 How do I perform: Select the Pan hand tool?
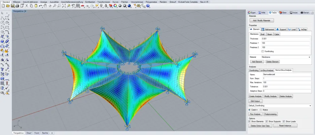(45, 6)
